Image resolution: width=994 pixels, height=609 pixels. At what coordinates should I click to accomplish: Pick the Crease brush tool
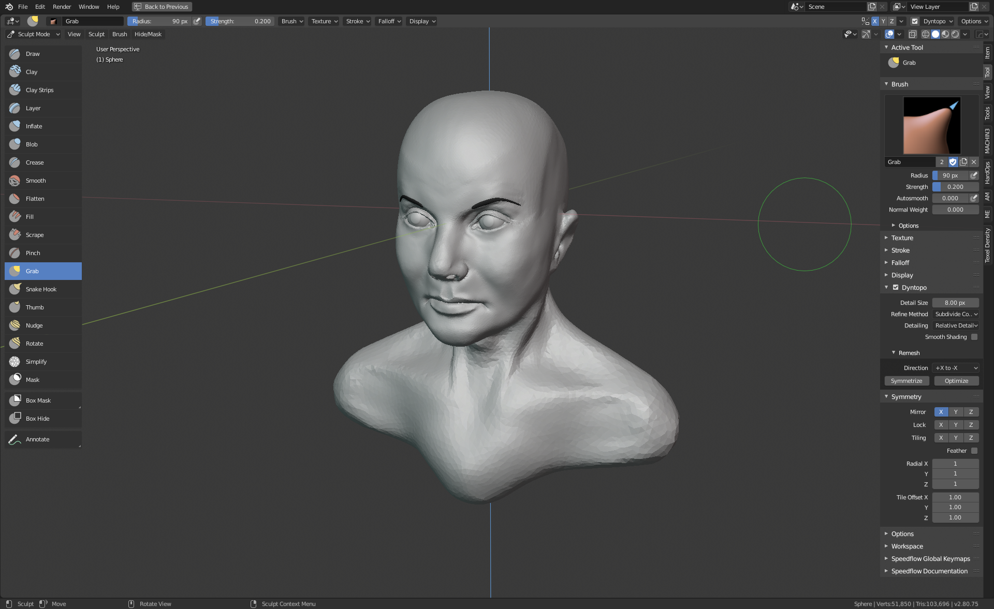tap(35, 162)
